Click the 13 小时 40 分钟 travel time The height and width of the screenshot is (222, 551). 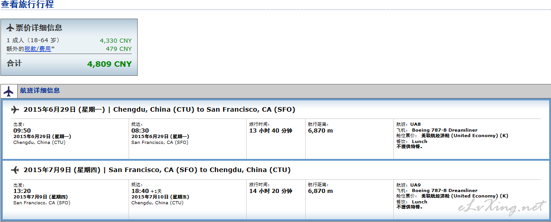coord(271,131)
